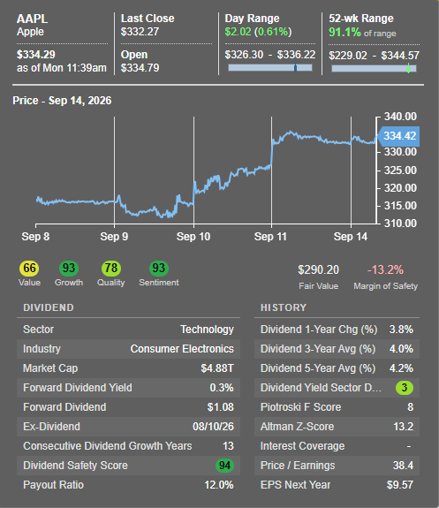Viewport: 439px width, 508px height.
Task: Click the Interest Coverage row label
Action: click(303, 446)
